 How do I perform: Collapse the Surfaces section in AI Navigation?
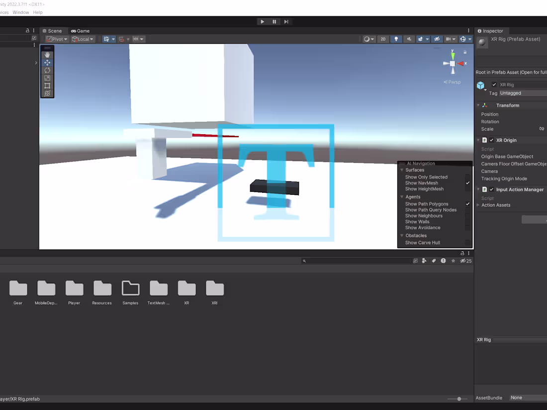tap(402, 170)
